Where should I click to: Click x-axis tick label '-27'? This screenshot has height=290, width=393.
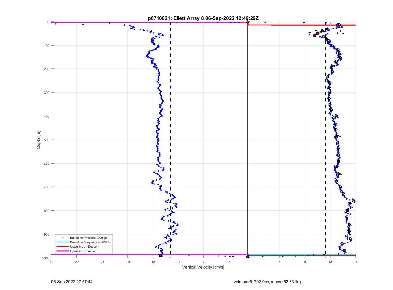click(x=76, y=262)
